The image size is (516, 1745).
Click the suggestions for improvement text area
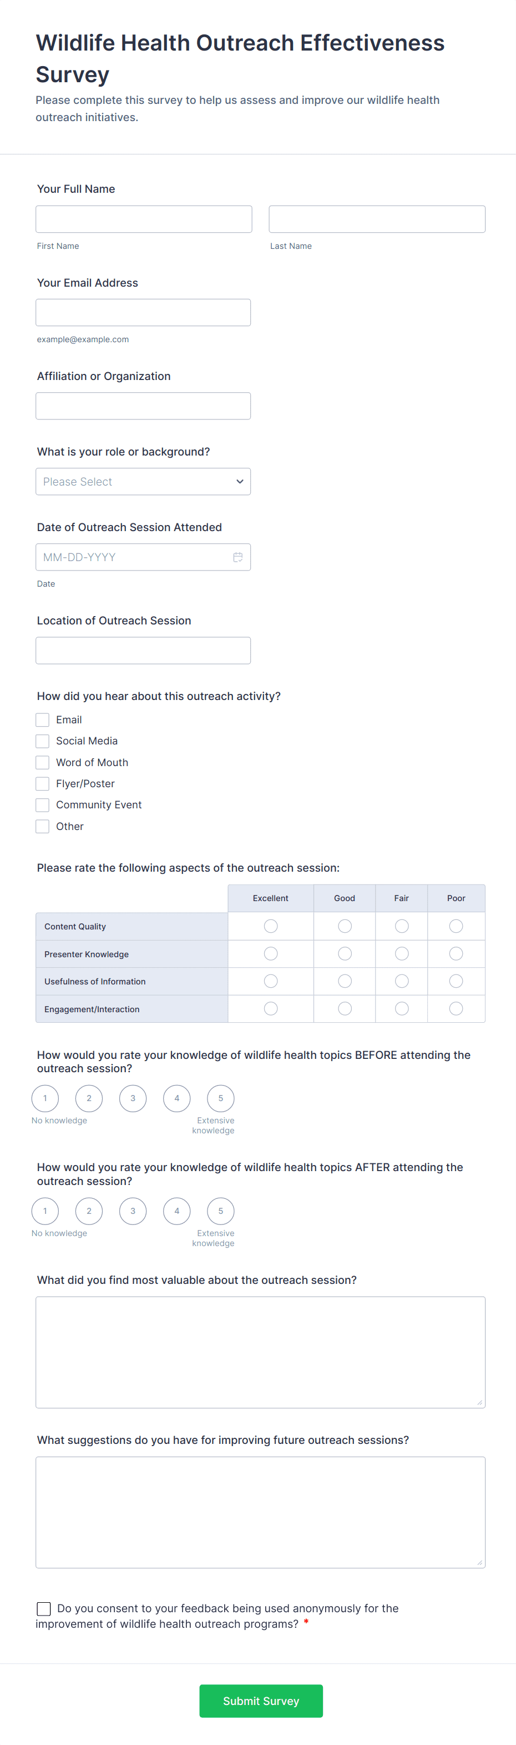260,1511
